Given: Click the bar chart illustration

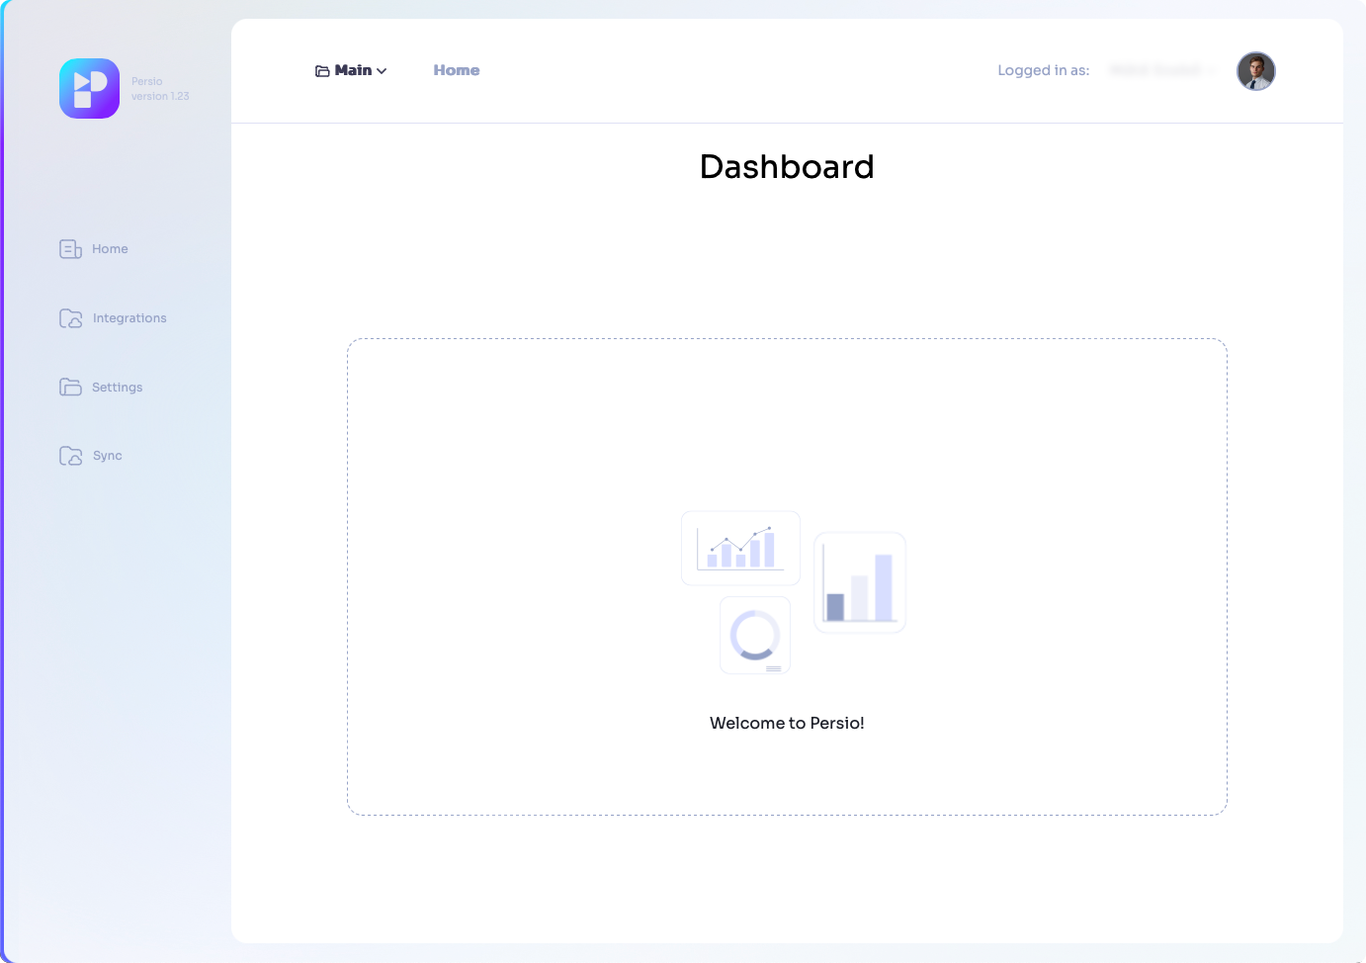Looking at the screenshot, I should coord(859,582).
